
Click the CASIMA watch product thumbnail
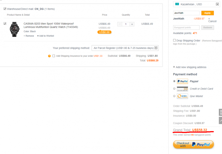(x=14, y=29)
